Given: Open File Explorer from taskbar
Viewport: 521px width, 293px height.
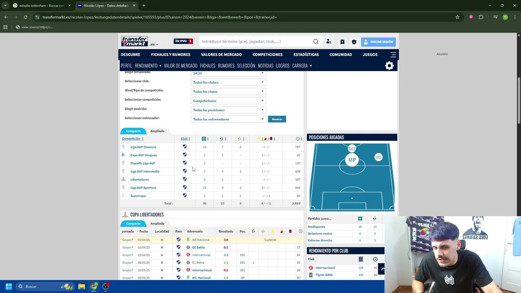Looking at the screenshot, I should (x=81, y=286).
